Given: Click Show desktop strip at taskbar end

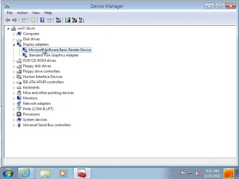Looking at the screenshot, I should click(237, 173).
